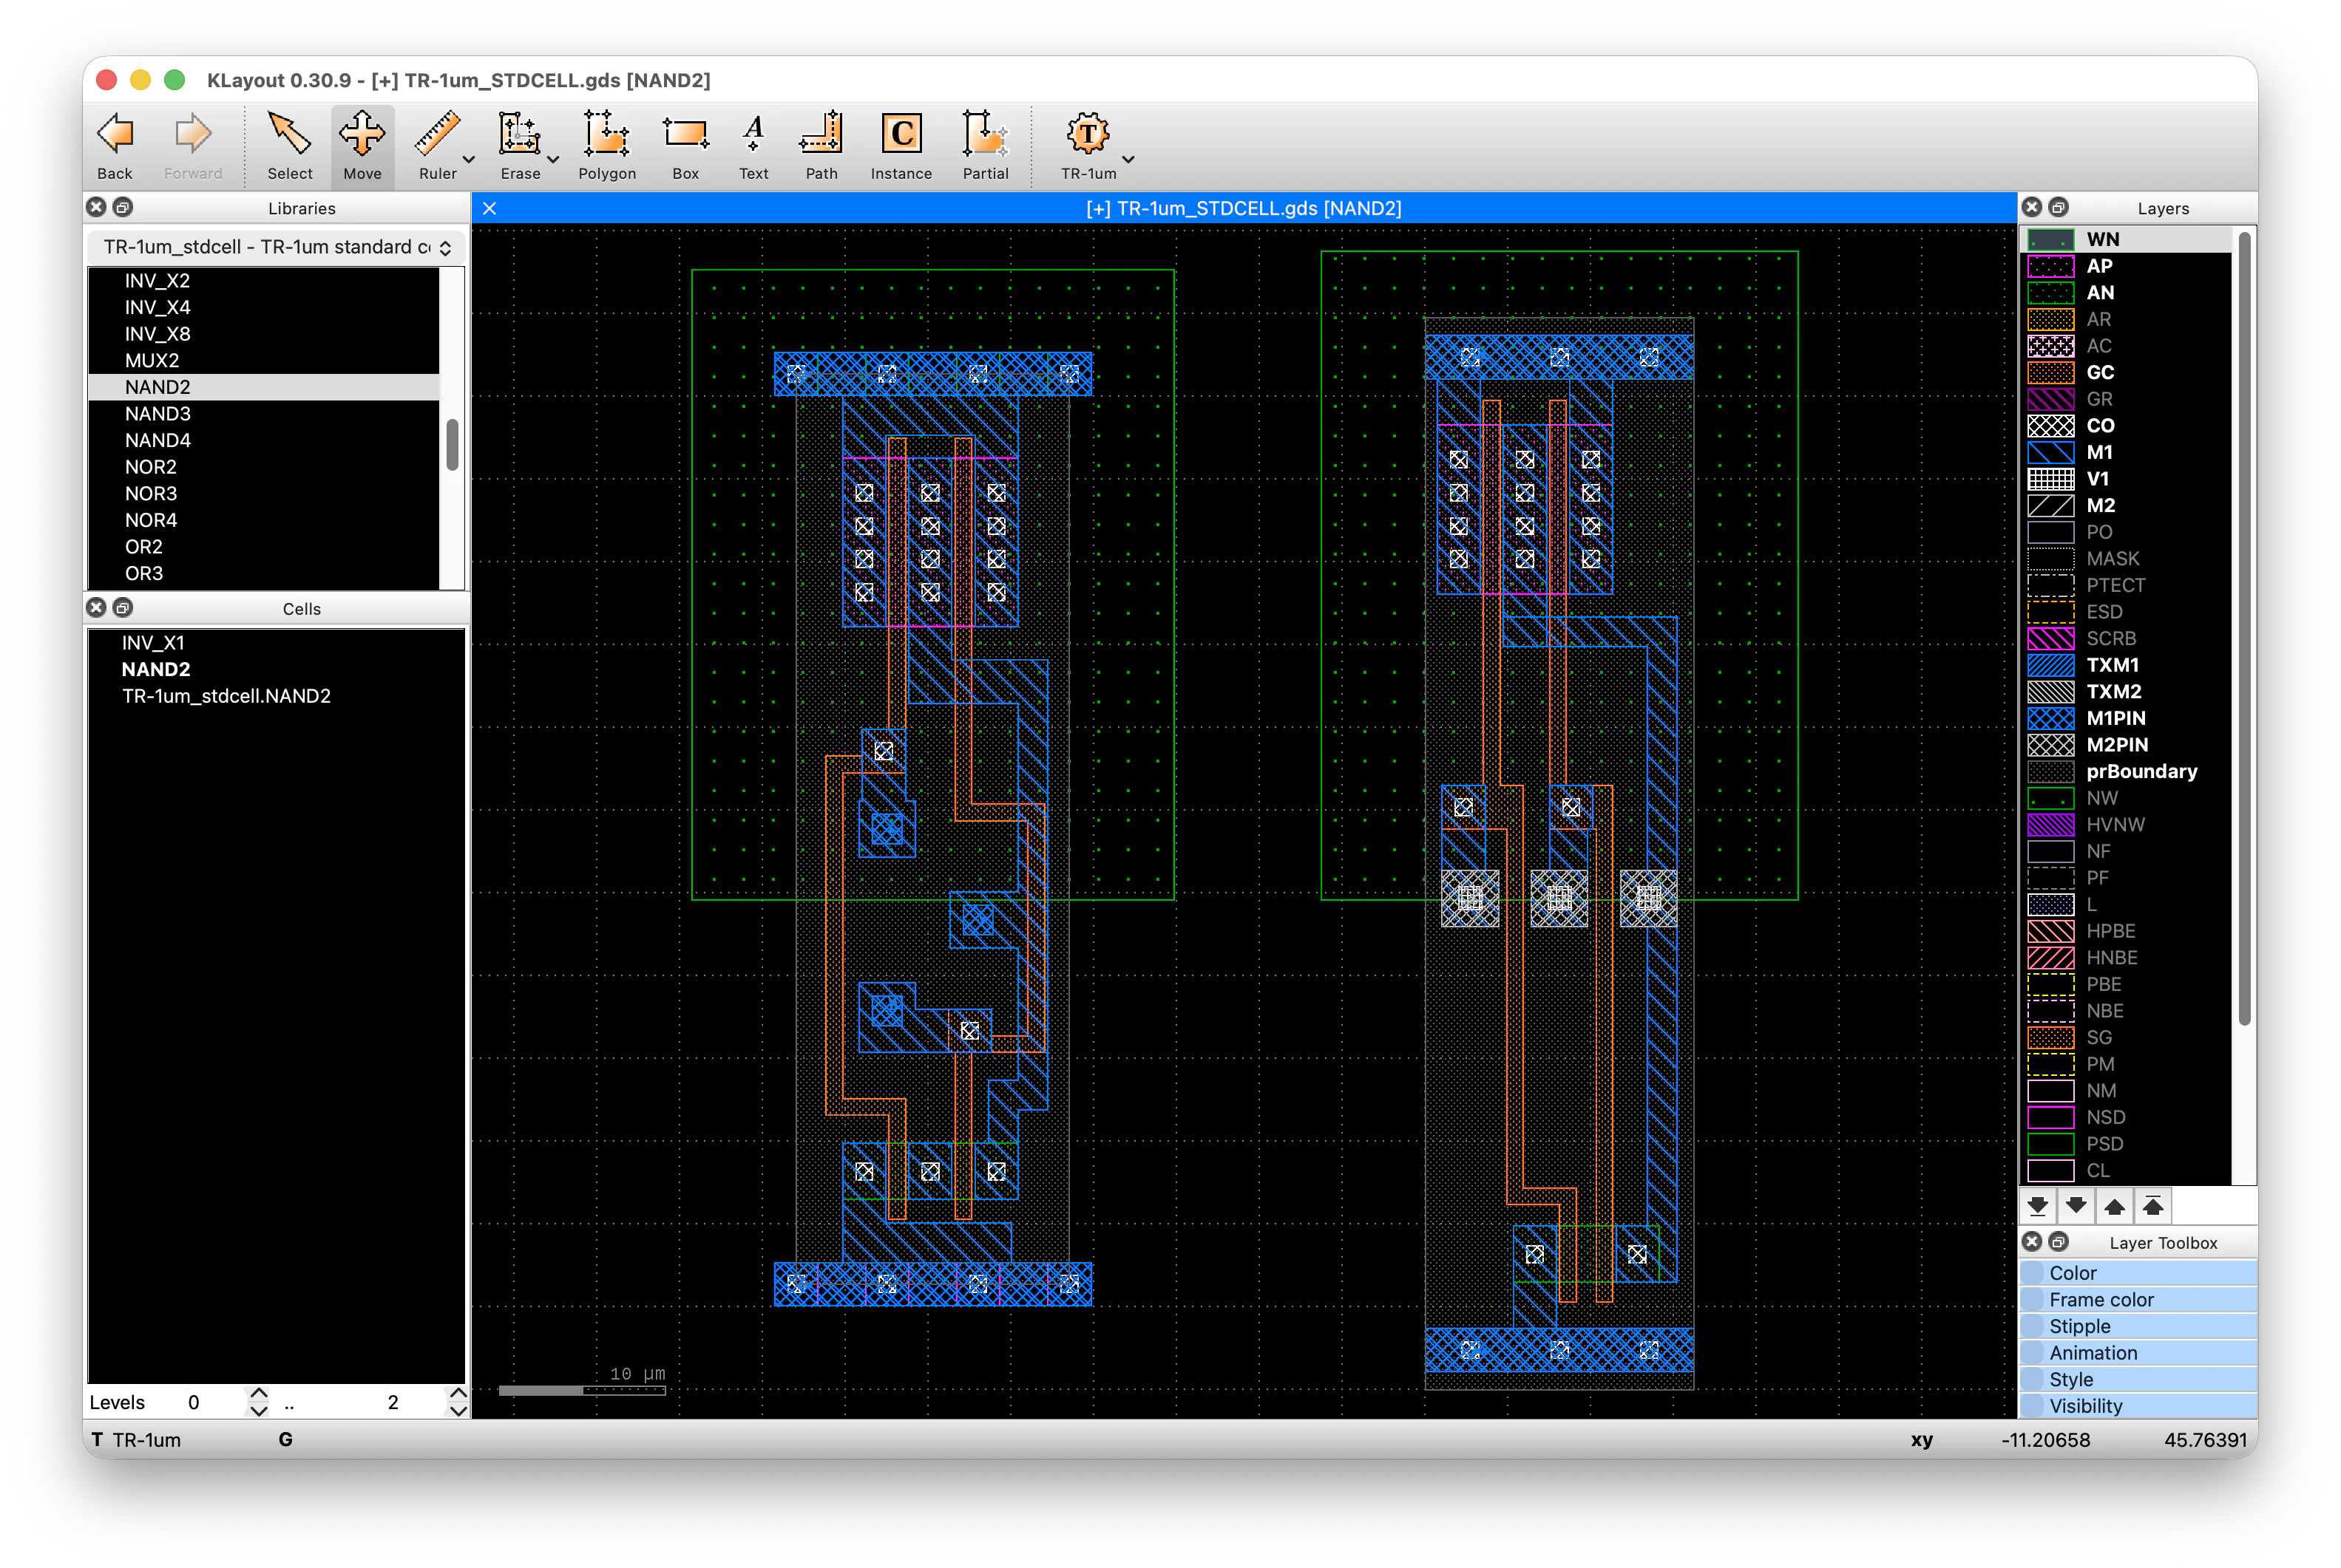Open the TR-1um_stdcell library selector
This screenshot has height=1568, width=2341.
pyautogui.click(x=276, y=247)
